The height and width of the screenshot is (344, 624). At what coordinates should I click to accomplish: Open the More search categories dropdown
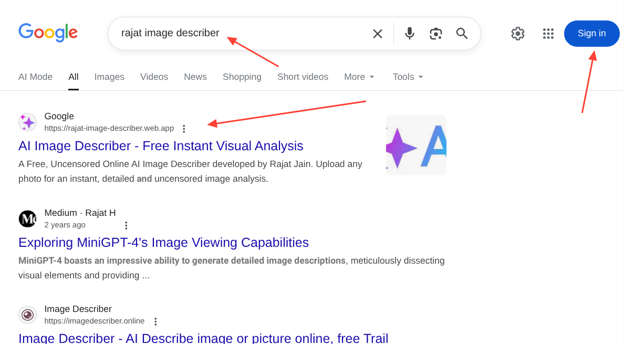pos(359,77)
